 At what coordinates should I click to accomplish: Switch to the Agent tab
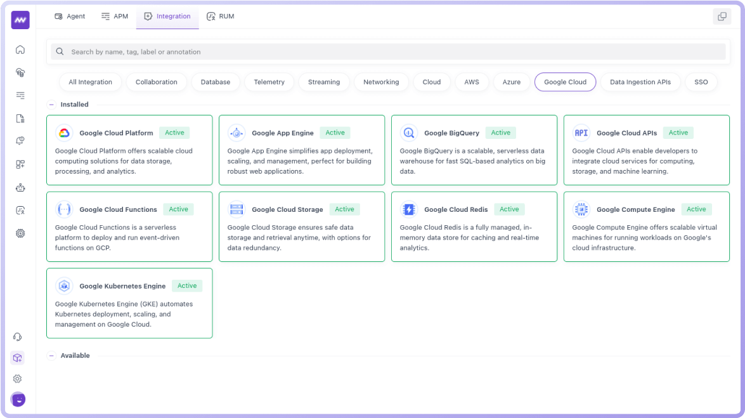[70, 16]
